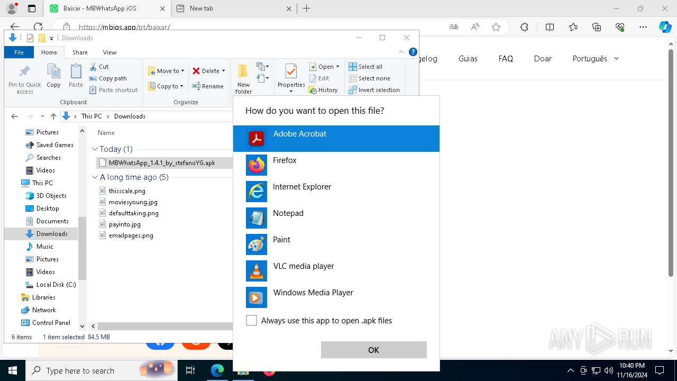Open Quick Access Toolbar customize dropdown
The width and height of the screenshot is (677, 381).
[x=51, y=38]
